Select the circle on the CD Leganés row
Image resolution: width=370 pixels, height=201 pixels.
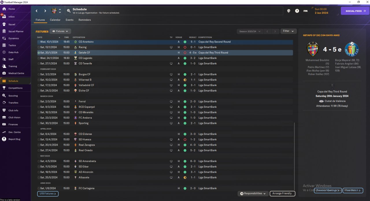click(39, 58)
